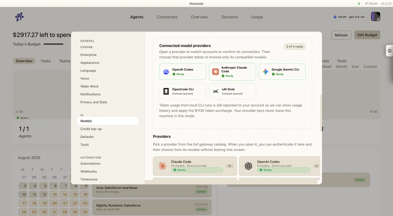Click the OAuth indicator in title bar
This screenshot has width=393, height=216.
(371, 4)
